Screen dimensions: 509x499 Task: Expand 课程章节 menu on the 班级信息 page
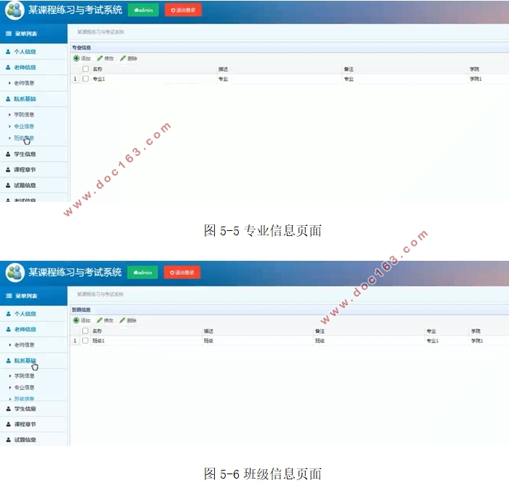pos(33,424)
